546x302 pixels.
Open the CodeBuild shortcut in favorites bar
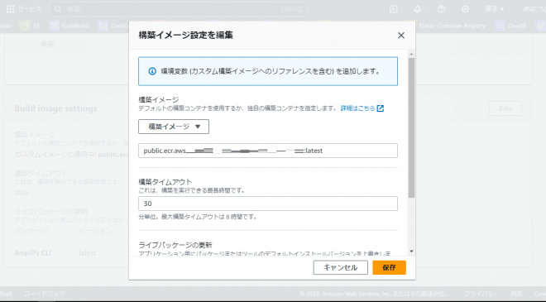tap(69, 26)
